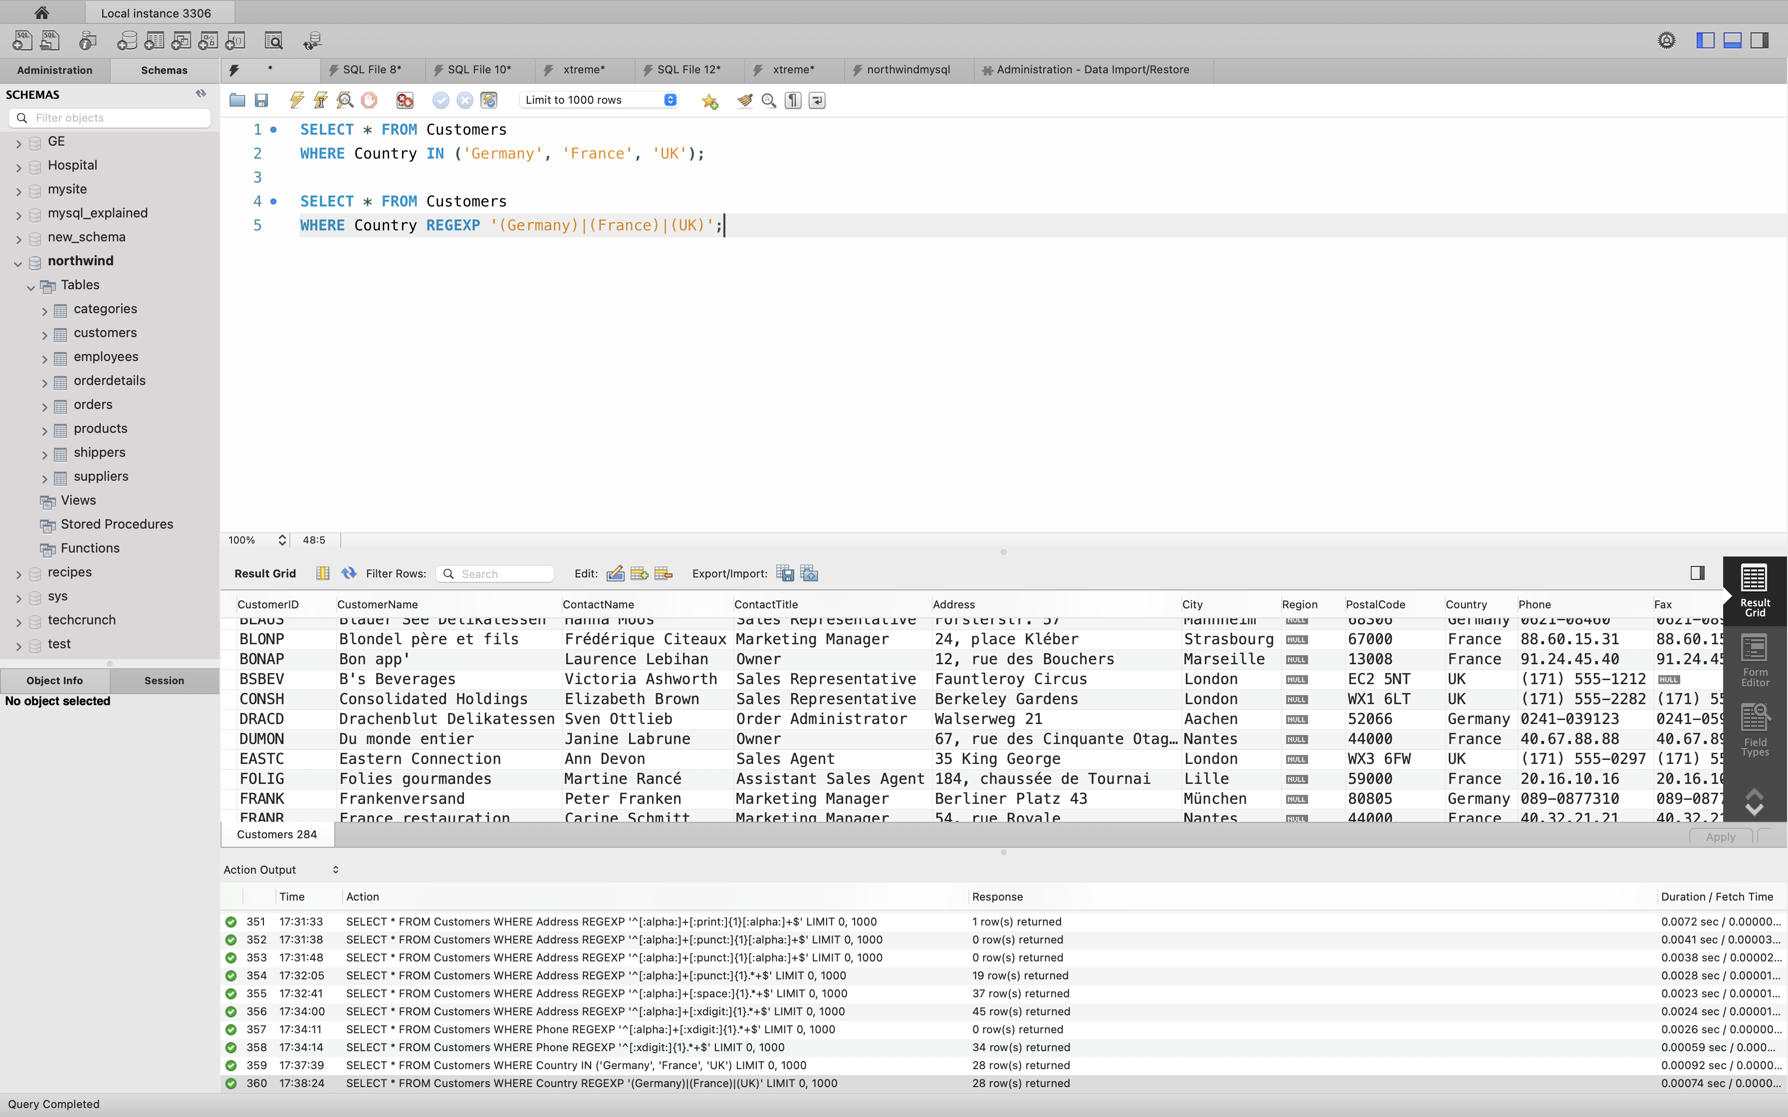Toggle invisible characters paragraph button
The width and height of the screenshot is (1788, 1117).
click(793, 100)
